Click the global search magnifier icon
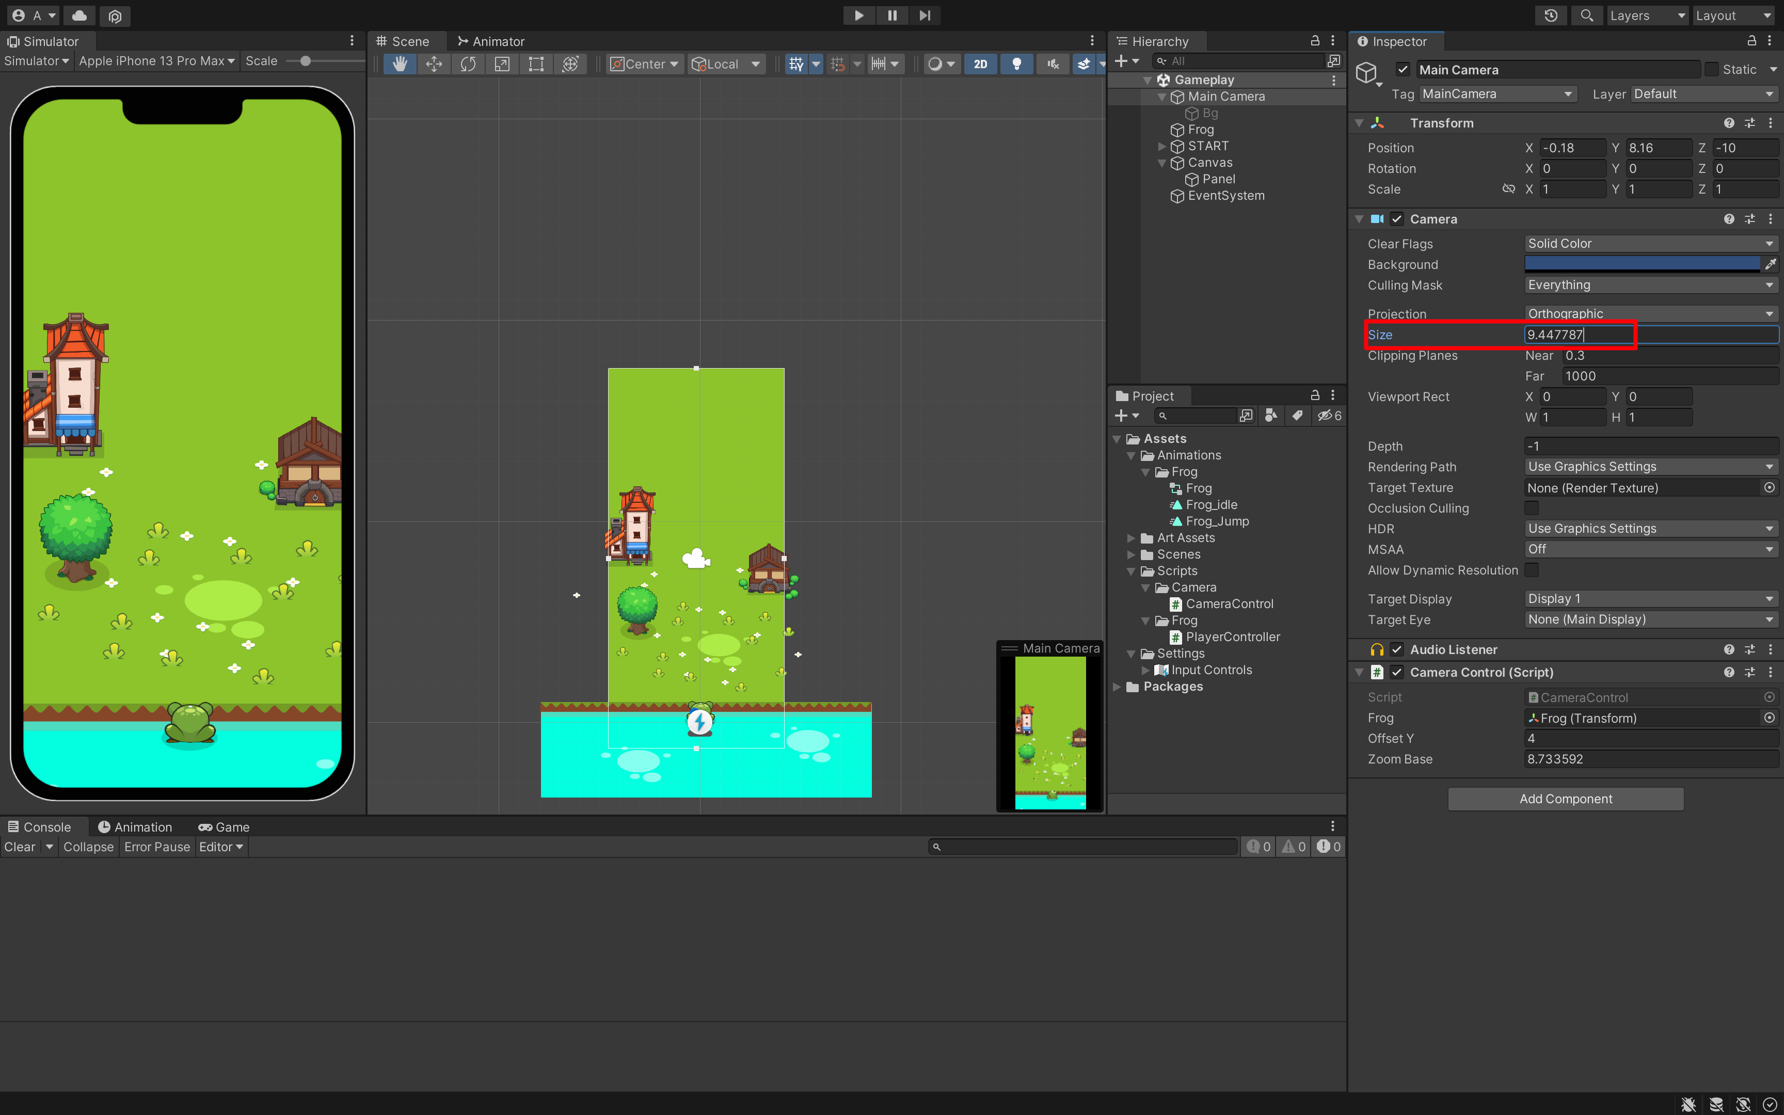This screenshot has width=1784, height=1115. click(x=1586, y=15)
